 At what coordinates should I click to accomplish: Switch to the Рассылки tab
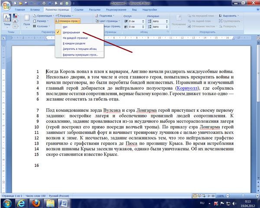pos(94,10)
